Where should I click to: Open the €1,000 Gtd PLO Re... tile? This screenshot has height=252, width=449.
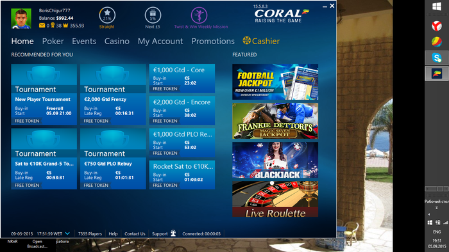coord(182,143)
